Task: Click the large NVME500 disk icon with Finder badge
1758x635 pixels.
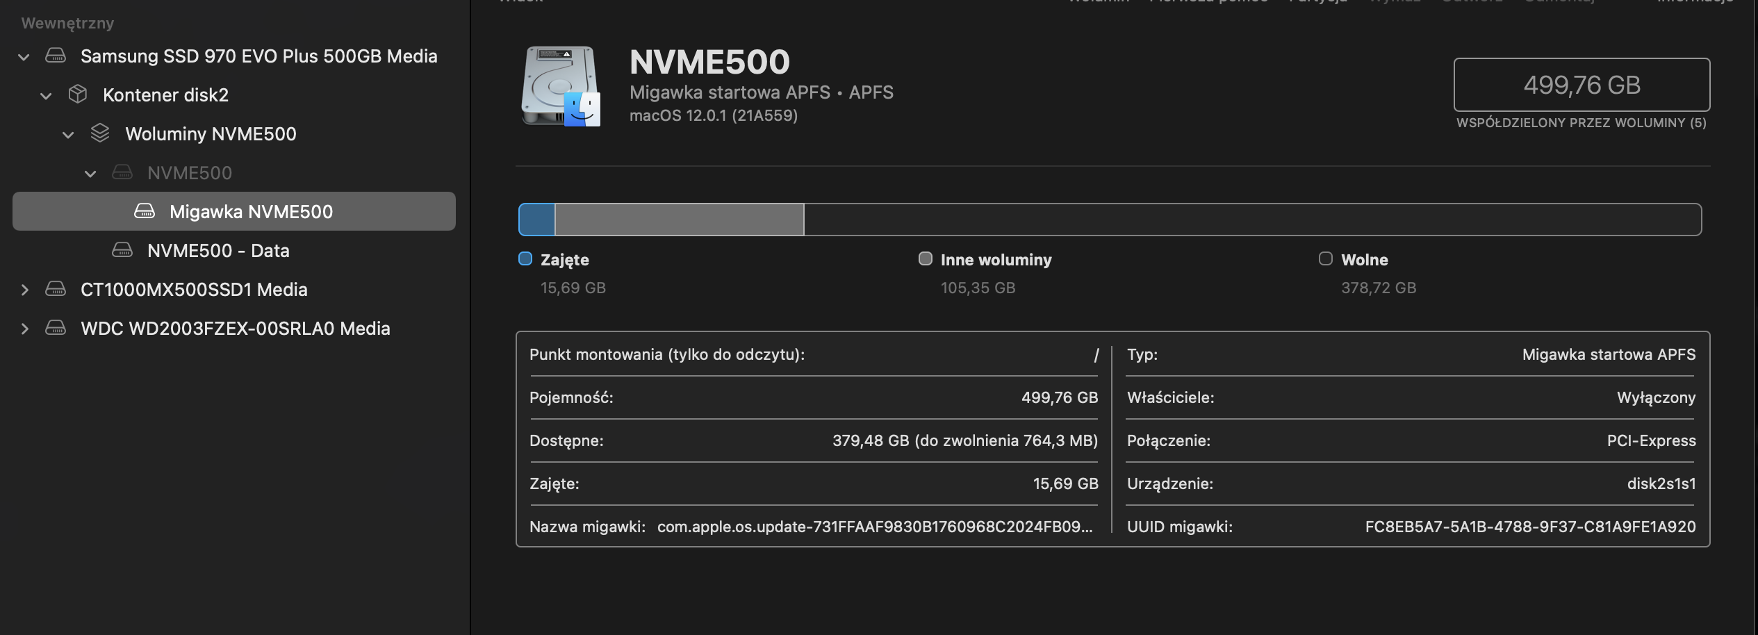Action: (560, 86)
